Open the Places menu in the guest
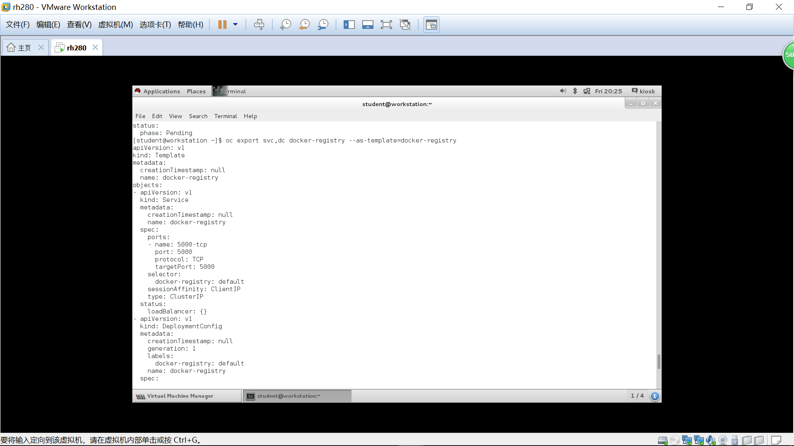Viewport: 794px width, 446px height. pos(196,91)
